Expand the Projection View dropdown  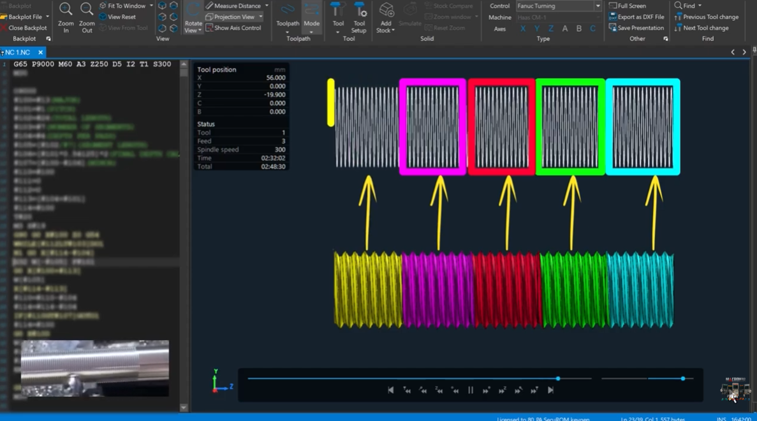pyautogui.click(x=261, y=17)
